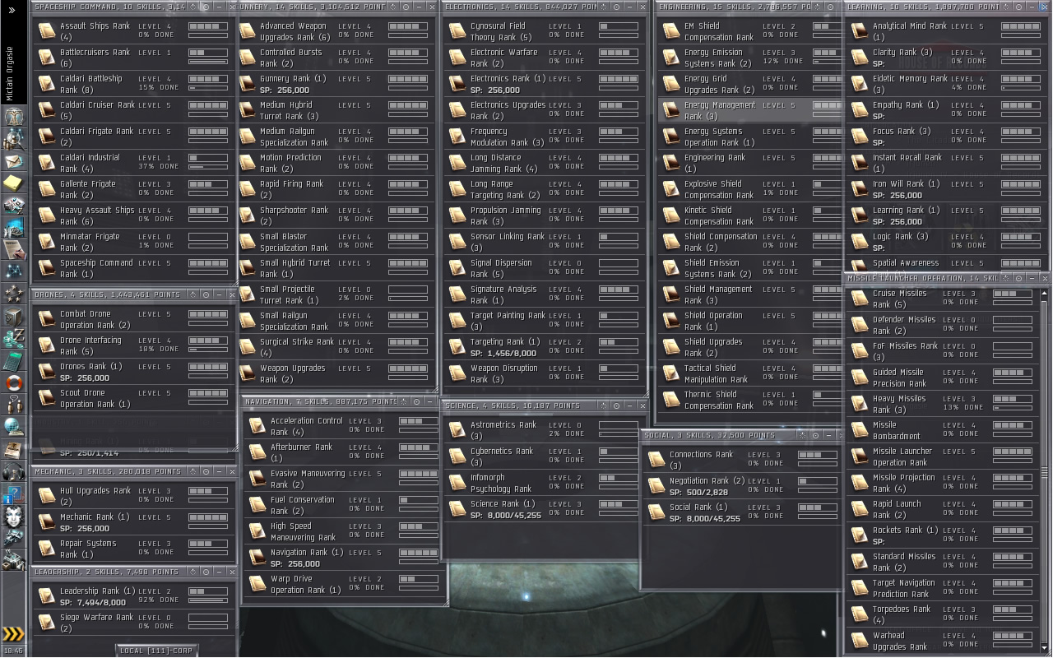The width and height of the screenshot is (1053, 658).
Task: Toggle sun-shaped pin icon in Missile Launcher header
Action: click(x=1007, y=278)
